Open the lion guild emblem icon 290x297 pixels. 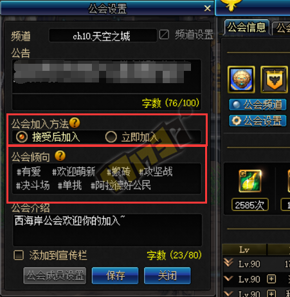241,80
